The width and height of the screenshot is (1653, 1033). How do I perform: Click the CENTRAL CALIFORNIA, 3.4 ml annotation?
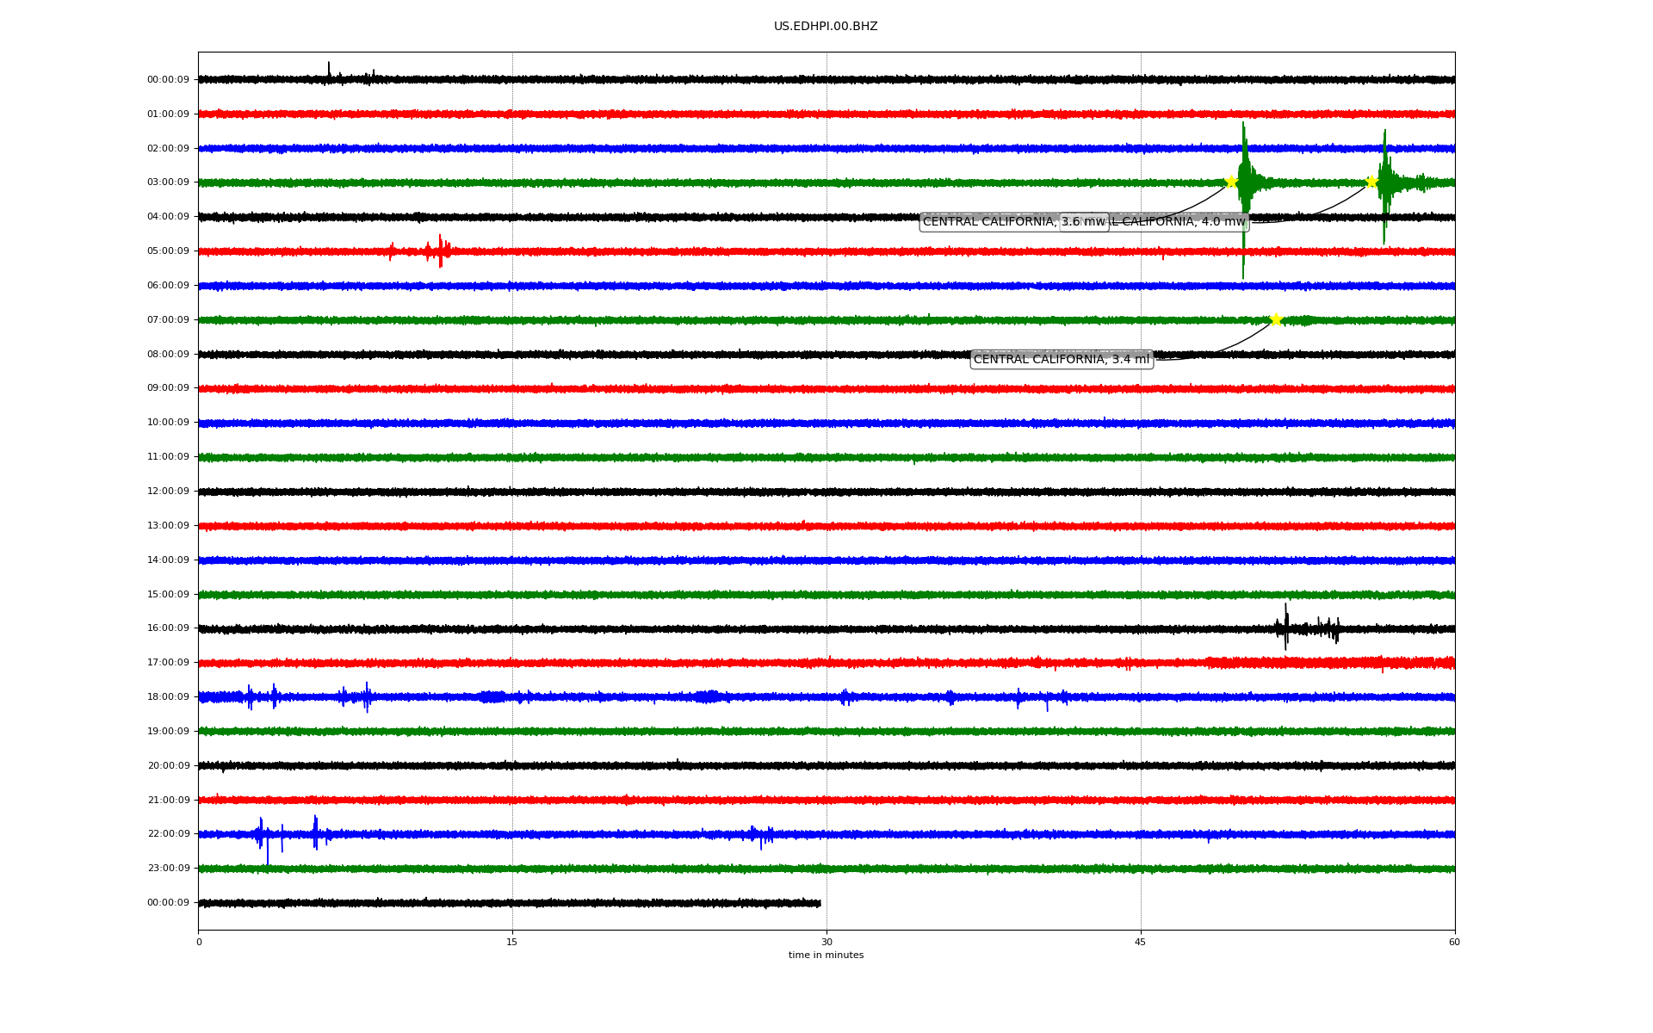pyautogui.click(x=1062, y=360)
